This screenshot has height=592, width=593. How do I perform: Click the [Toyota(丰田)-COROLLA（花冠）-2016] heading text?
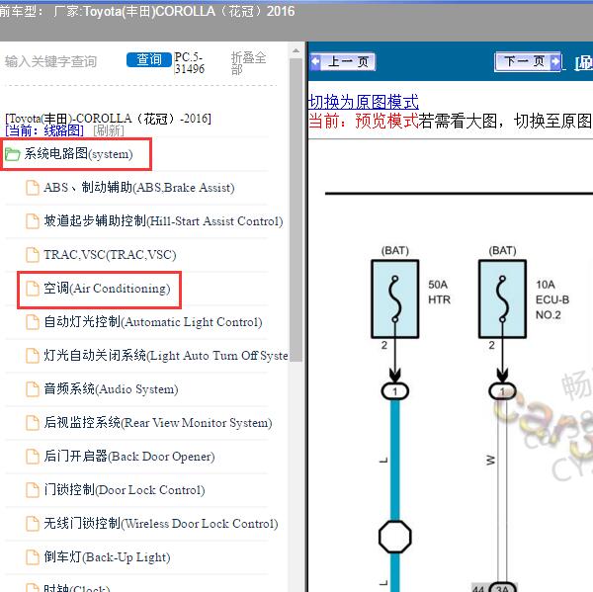coord(108,119)
